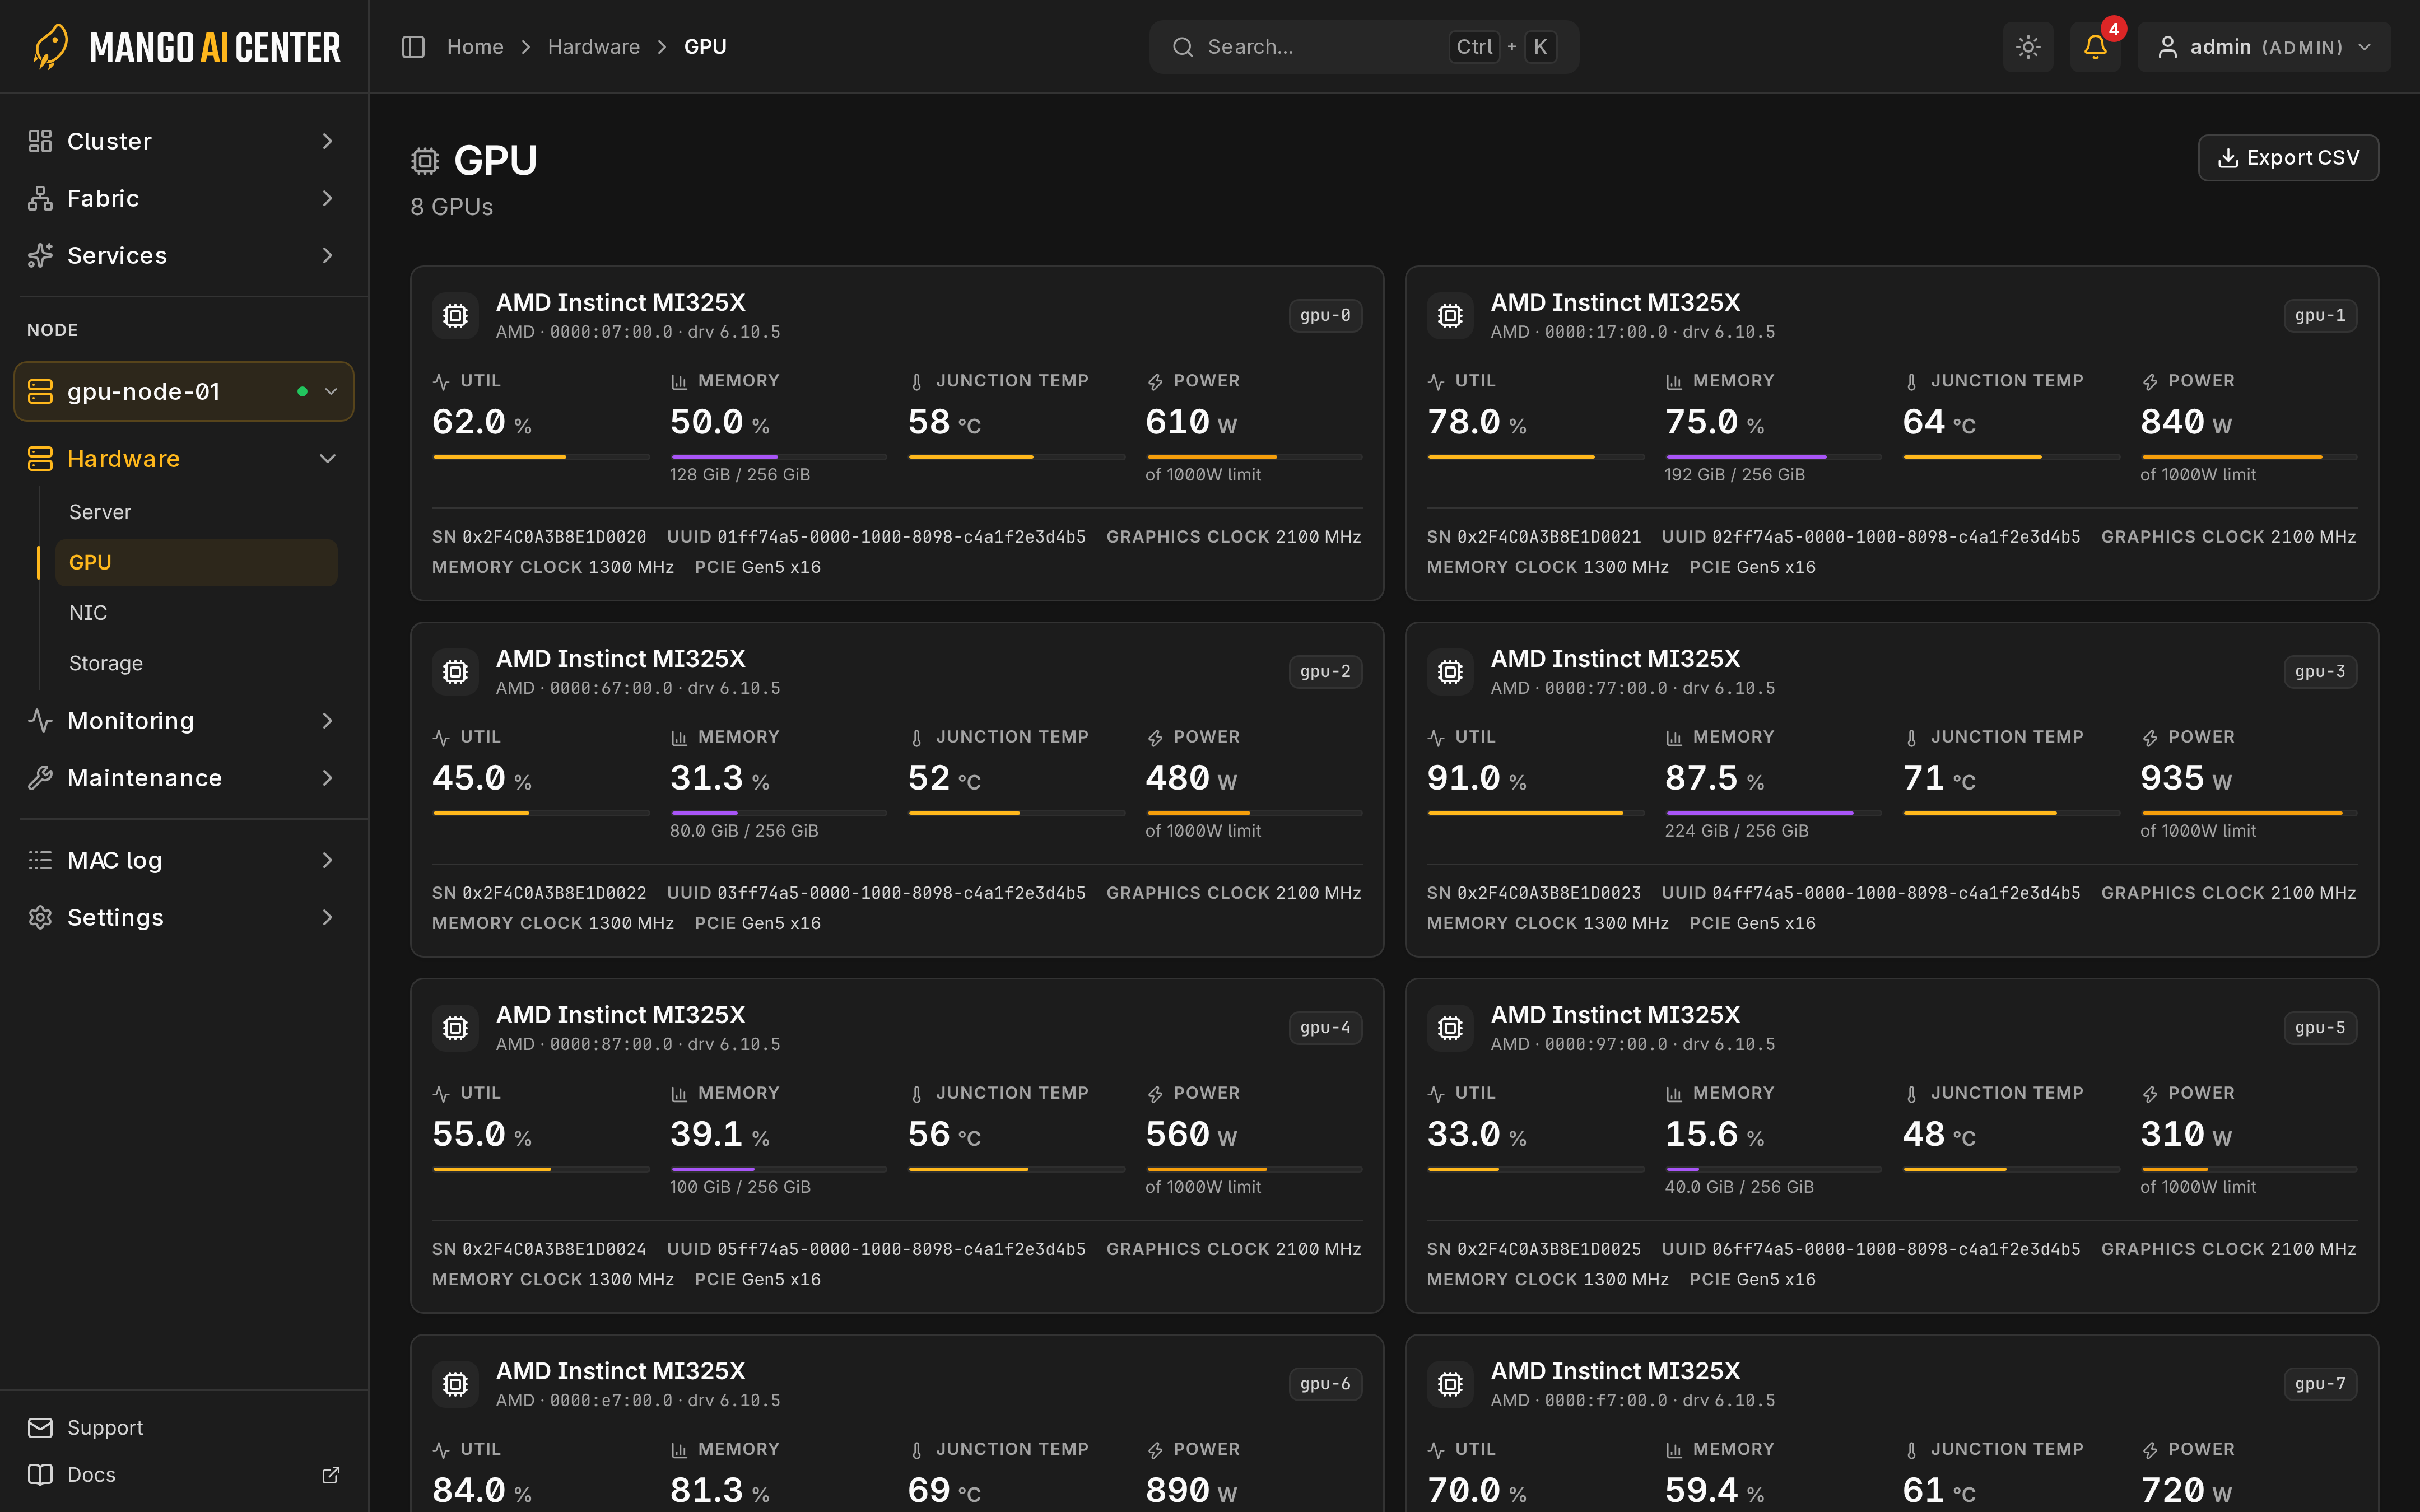Screen dimensions: 2420x1512
Task: Click the chip icon on the gpu-3 card
Action: tap(1450, 672)
